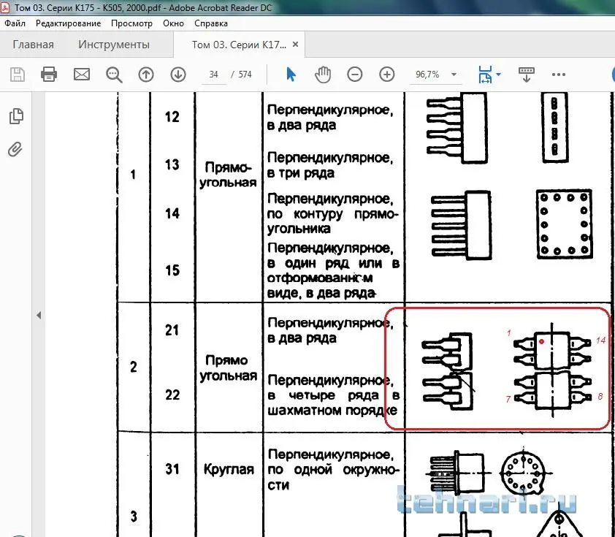Image resolution: width=615 pixels, height=537 pixels.
Task: Click the text 'шахматном порядке'
Action: (x=332, y=411)
